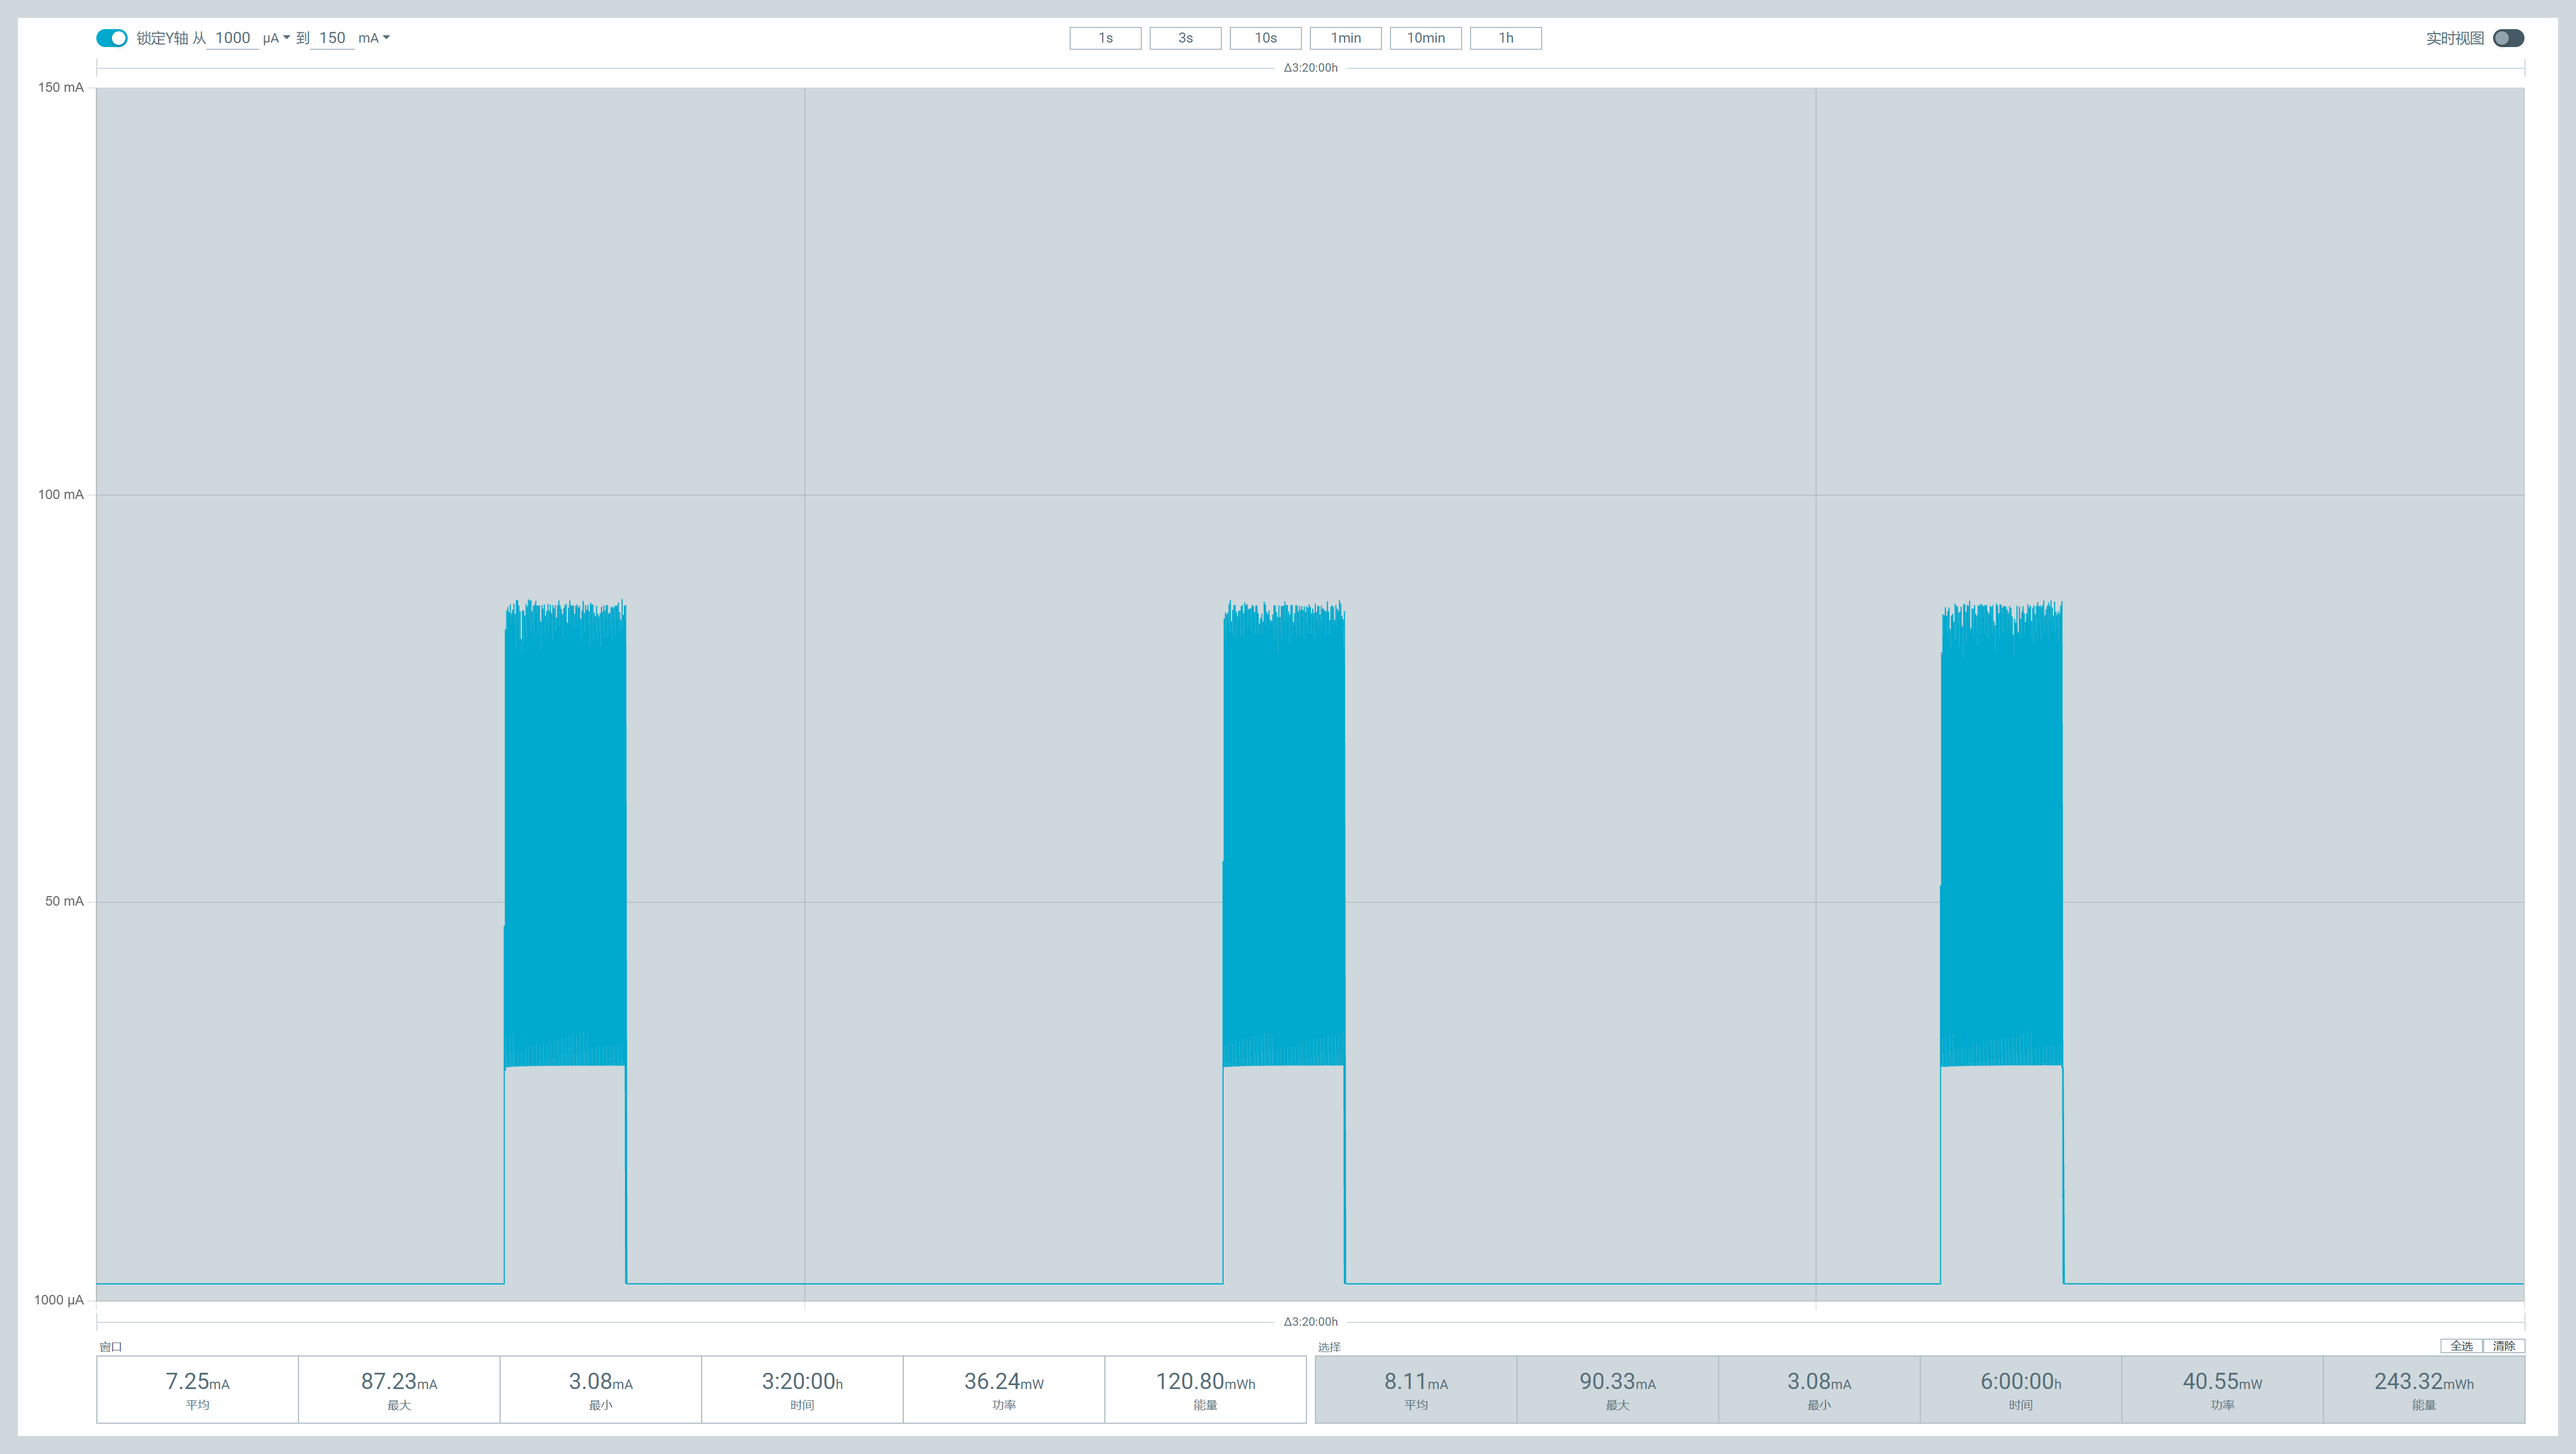This screenshot has height=1454, width=2576.
Task: Select the 10min time window button
Action: tap(1425, 38)
